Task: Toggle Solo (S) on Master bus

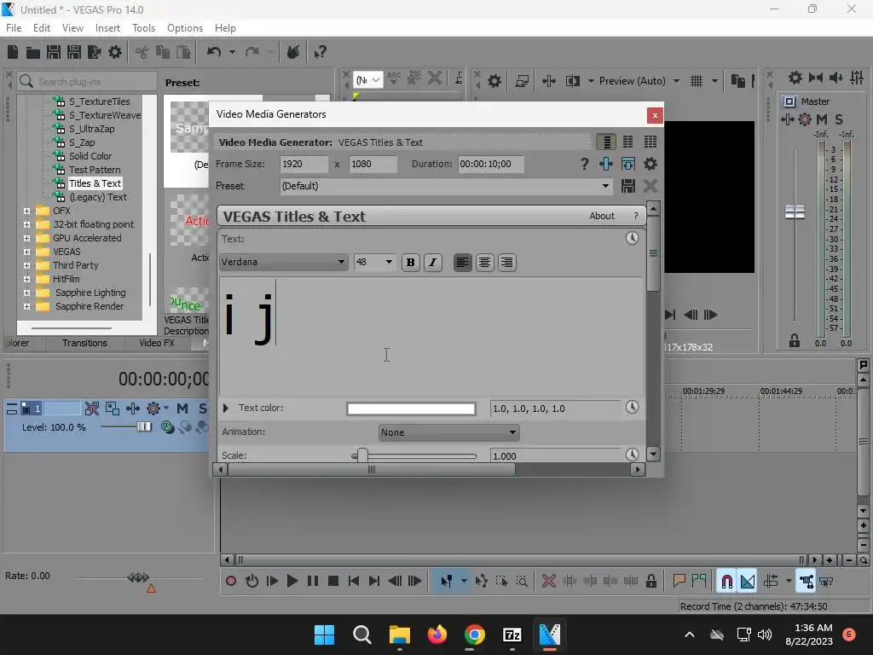Action: 839,119
